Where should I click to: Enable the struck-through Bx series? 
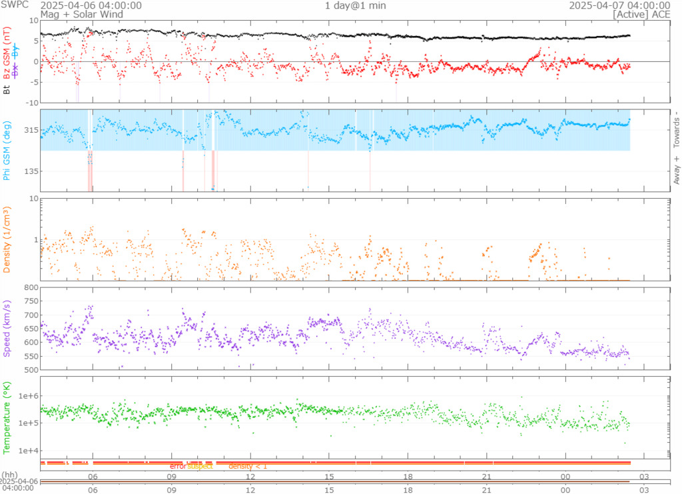pyautogui.click(x=15, y=70)
